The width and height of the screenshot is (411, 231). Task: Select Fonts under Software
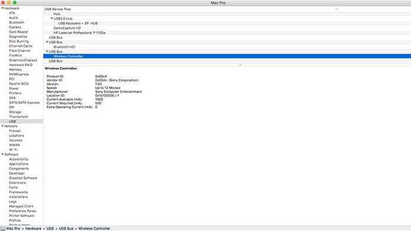(x=14, y=187)
